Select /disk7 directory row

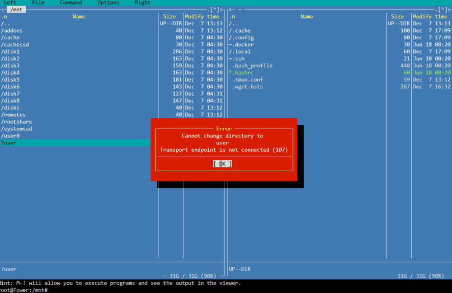coord(112,93)
